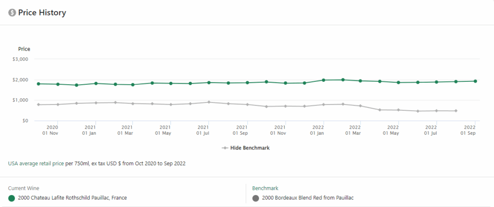Click the 2020 01 Nov date axis label
This screenshot has width=494, height=207.
pos(52,130)
